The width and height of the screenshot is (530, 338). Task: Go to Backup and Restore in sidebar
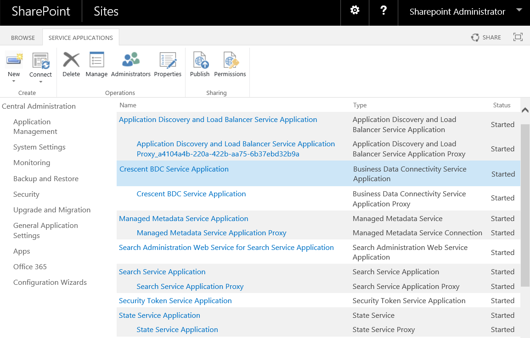45,179
